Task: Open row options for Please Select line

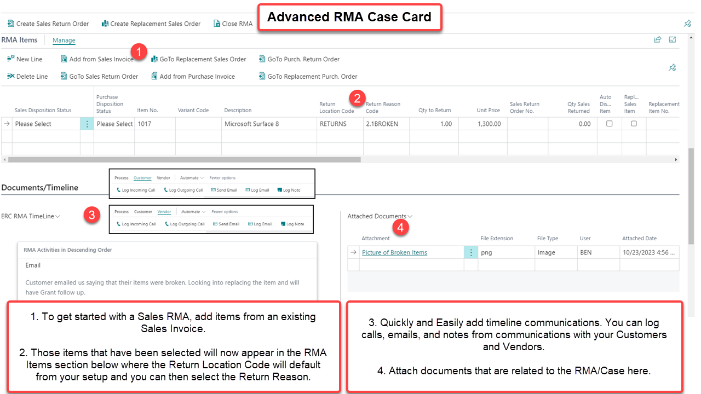Action: 87,124
